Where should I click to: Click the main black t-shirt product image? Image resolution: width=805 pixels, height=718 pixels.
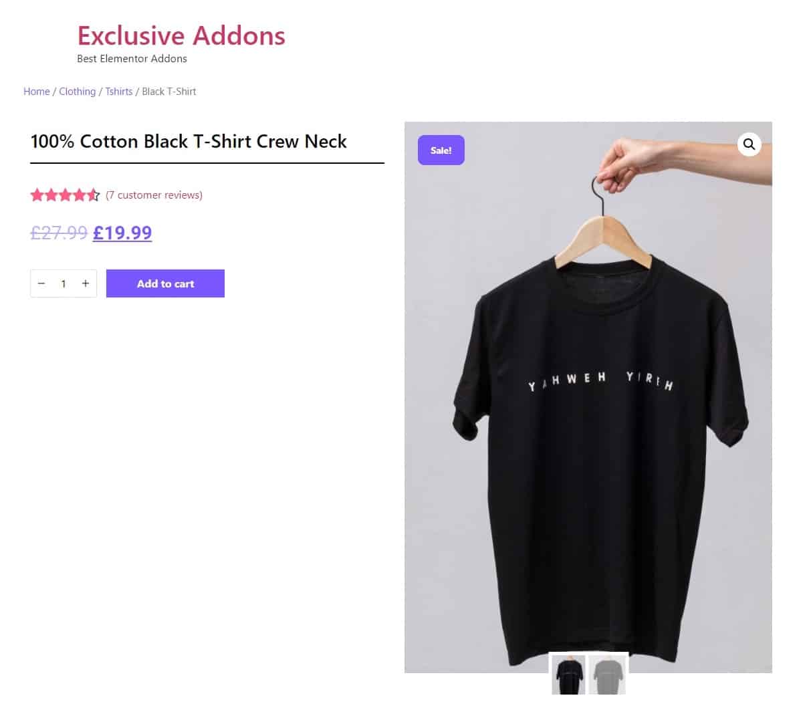(588, 397)
